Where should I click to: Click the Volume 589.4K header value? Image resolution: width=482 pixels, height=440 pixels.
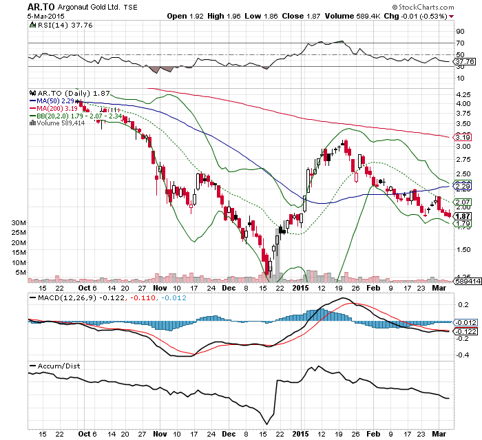[x=353, y=16]
